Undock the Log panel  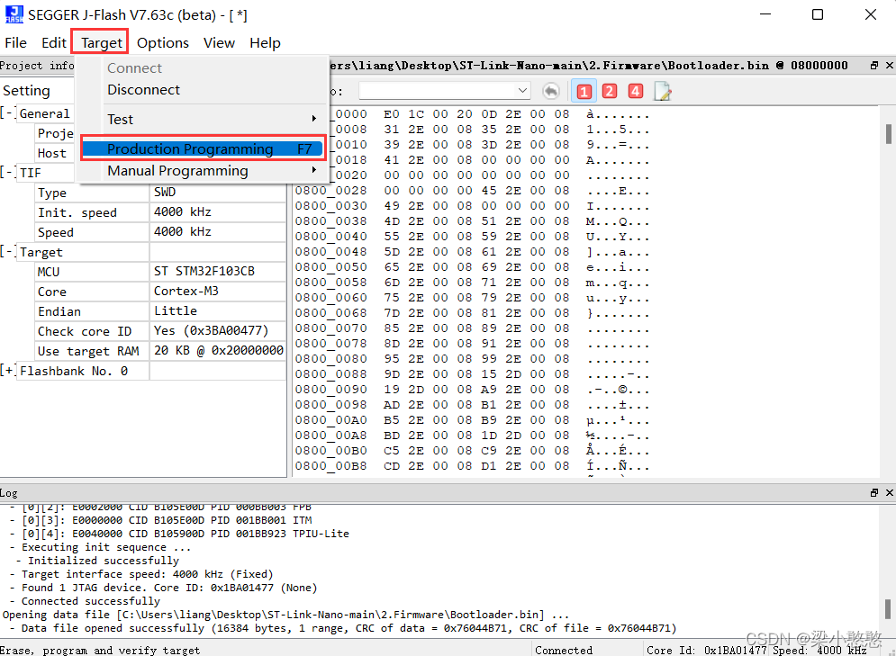pyautogui.click(x=873, y=493)
